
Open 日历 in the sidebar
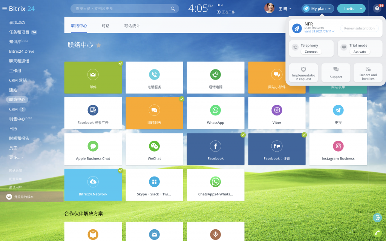(x=13, y=128)
